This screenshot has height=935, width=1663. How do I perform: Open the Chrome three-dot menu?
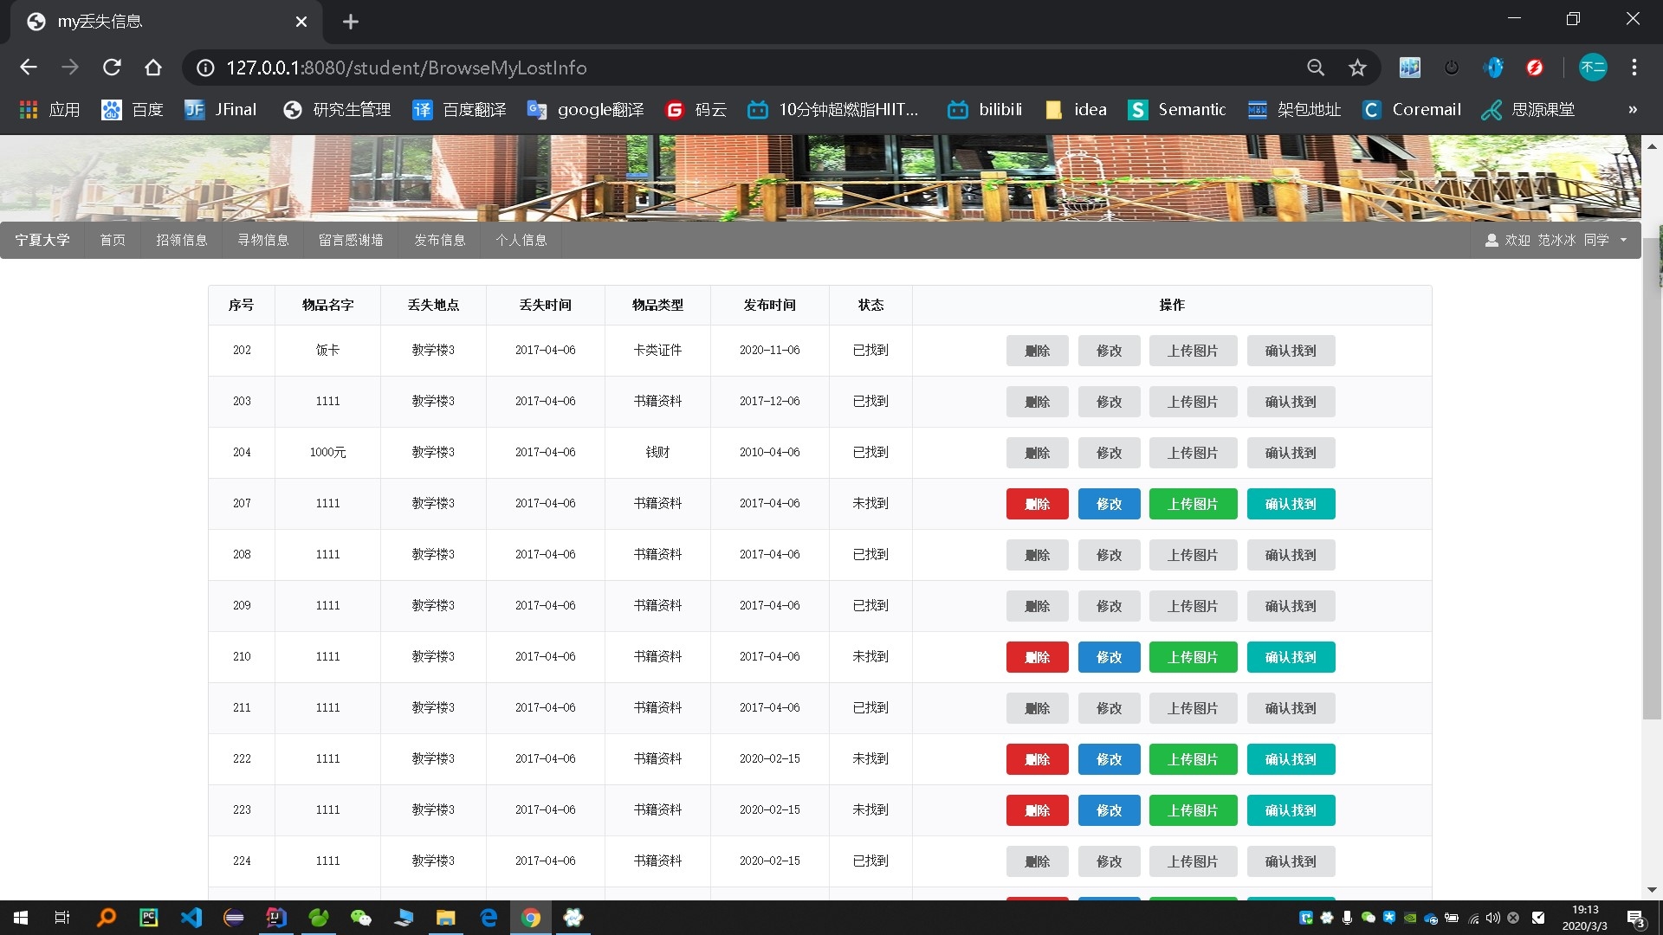(1634, 68)
